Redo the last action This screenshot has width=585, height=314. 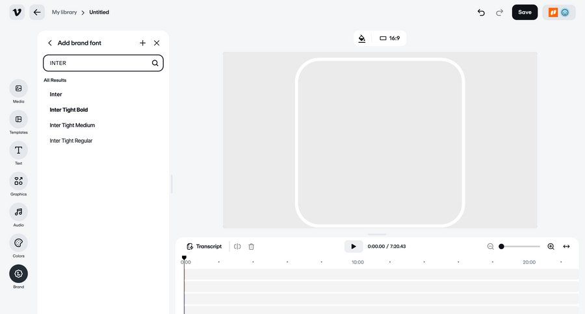click(x=499, y=12)
